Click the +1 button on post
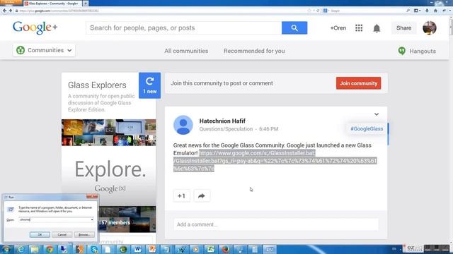The image size is (453, 254). pos(181,196)
